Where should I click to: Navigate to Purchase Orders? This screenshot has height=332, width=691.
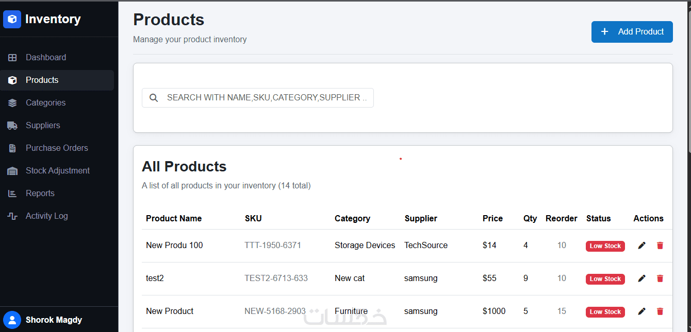point(57,148)
